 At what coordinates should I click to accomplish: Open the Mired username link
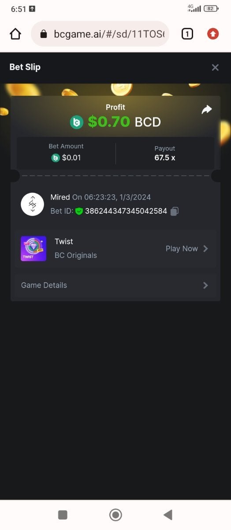[60, 197]
